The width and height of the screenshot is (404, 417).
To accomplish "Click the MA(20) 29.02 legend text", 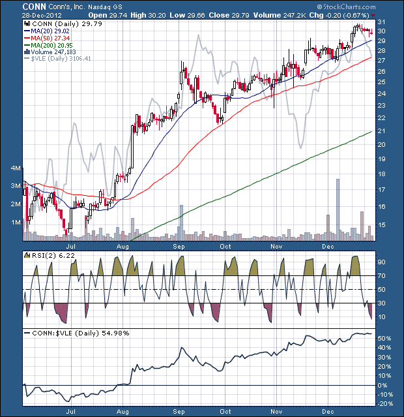I will [50, 31].
